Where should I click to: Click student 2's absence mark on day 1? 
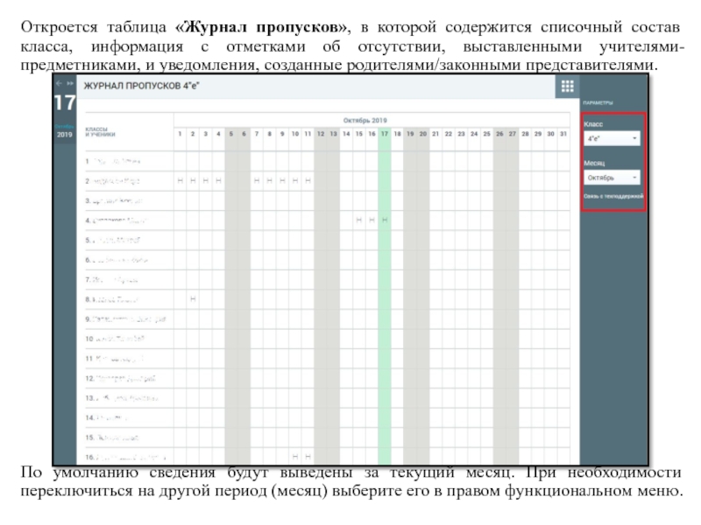(180, 180)
